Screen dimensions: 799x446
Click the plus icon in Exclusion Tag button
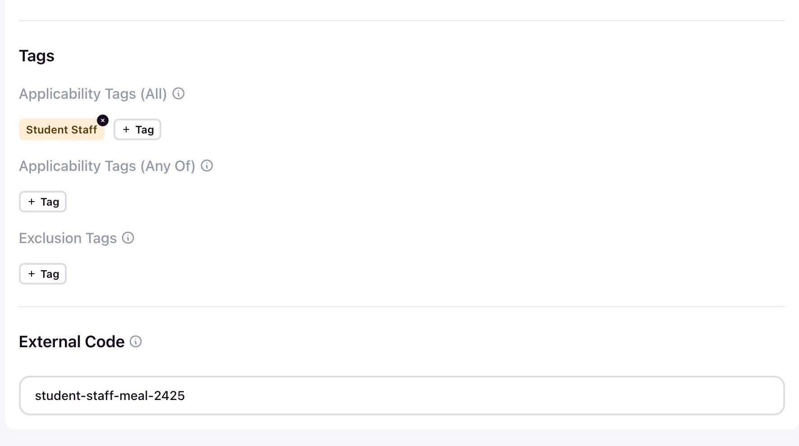pyautogui.click(x=32, y=274)
